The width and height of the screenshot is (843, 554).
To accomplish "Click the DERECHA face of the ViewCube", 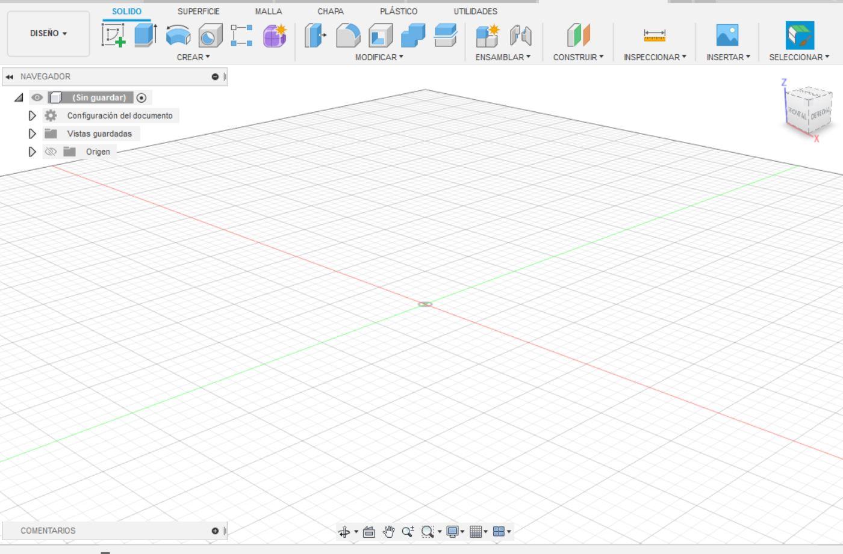I will [x=820, y=114].
